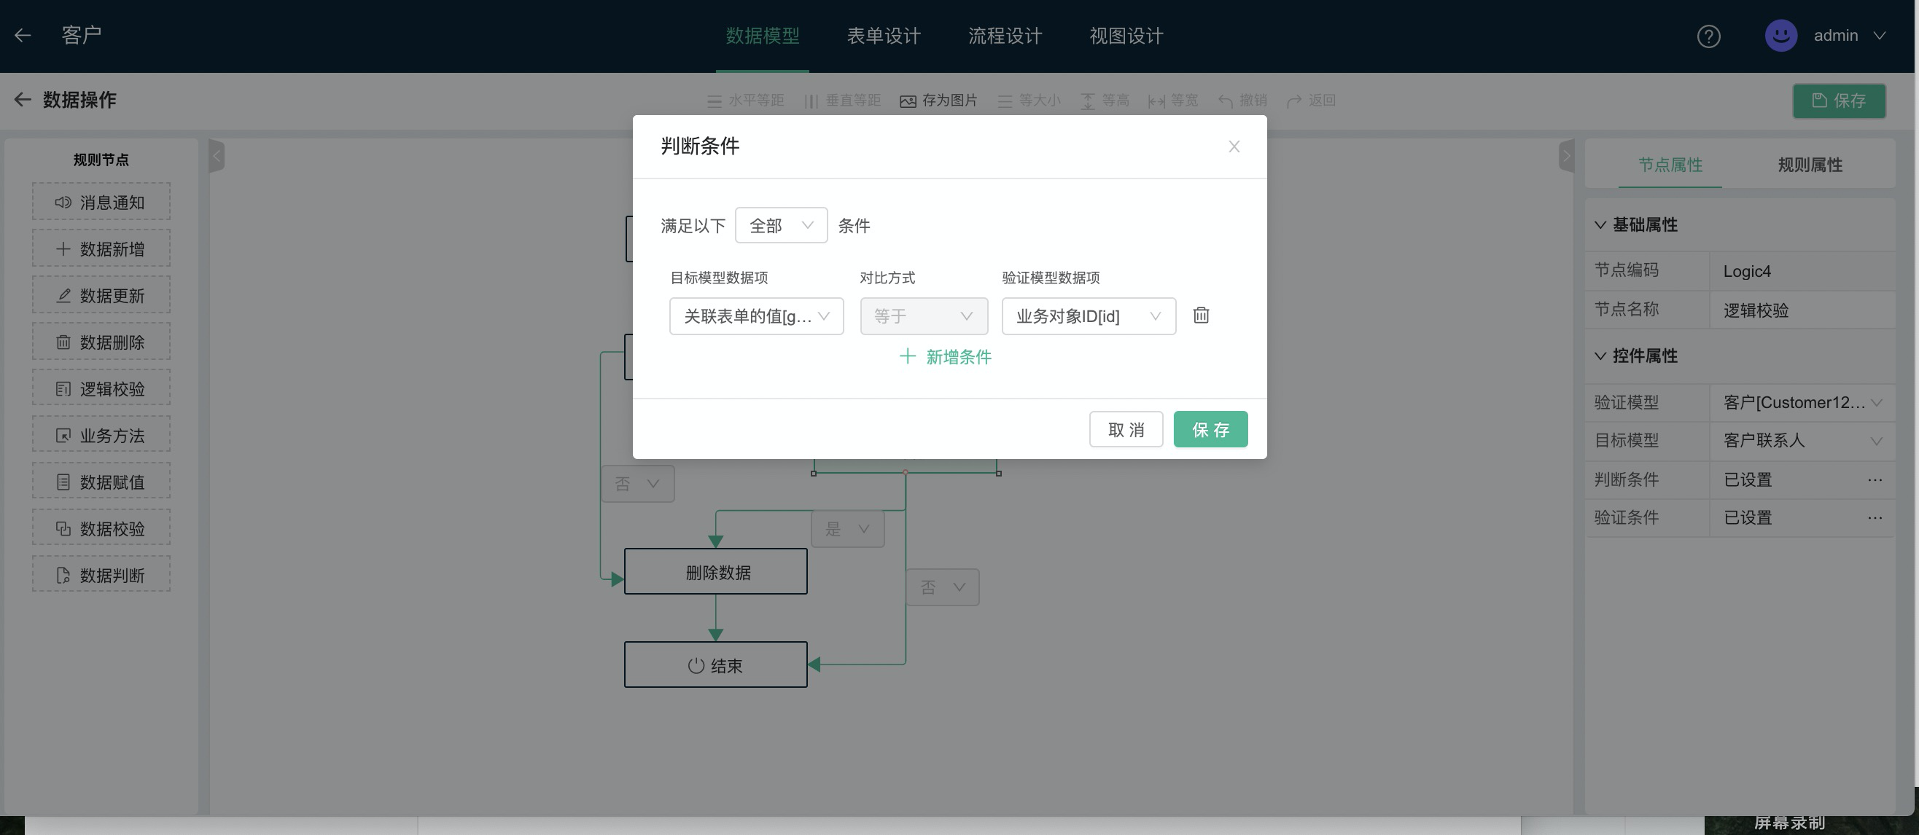Screen dimensions: 1919x835
Task: Collapse the right properties panel handle
Action: click(x=1566, y=155)
